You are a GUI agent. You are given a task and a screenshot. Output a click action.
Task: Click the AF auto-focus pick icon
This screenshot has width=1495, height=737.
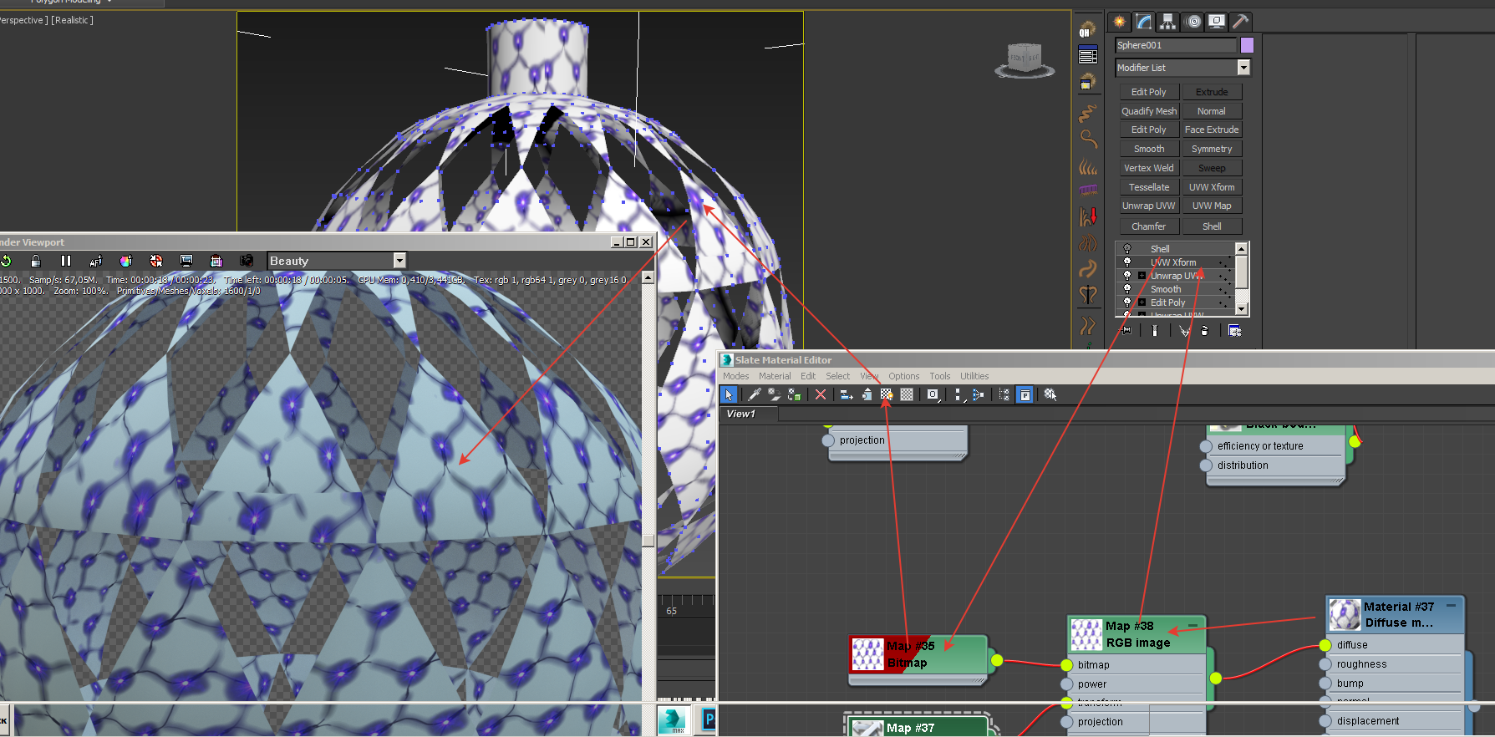(95, 262)
